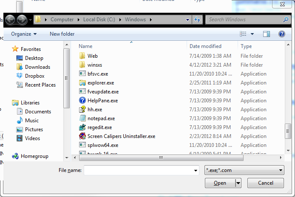Select fveupdate.exe icon

click(x=82, y=91)
